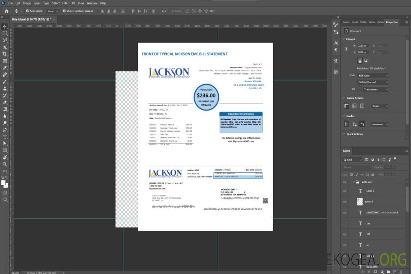
Task: Toggle Quick Mask mode icon
Action: point(5,193)
